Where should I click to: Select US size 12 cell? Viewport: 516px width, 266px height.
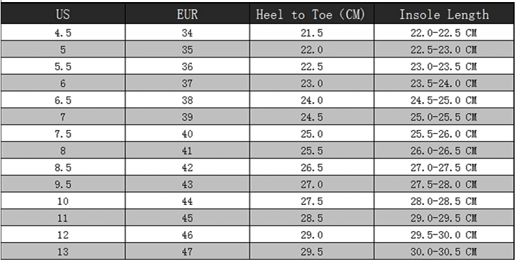63,234
